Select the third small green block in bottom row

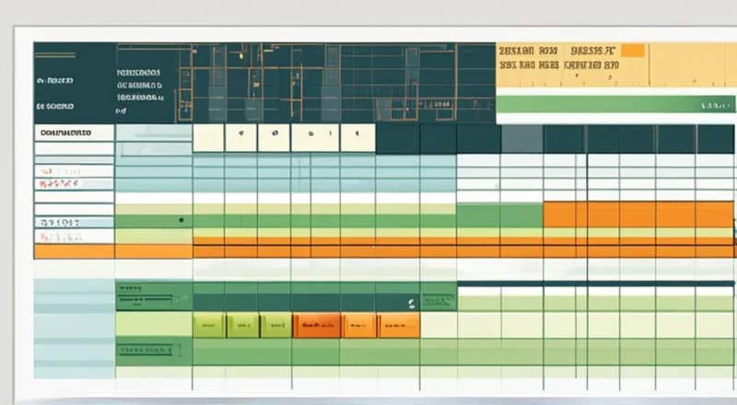(x=275, y=325)
